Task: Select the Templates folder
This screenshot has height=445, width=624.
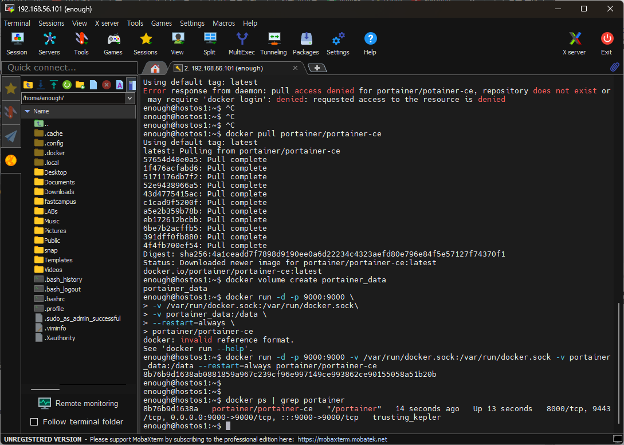Action: pos(53,260)
